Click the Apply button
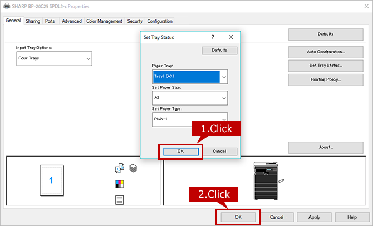 pyautogui.click(x=314, y=217)
